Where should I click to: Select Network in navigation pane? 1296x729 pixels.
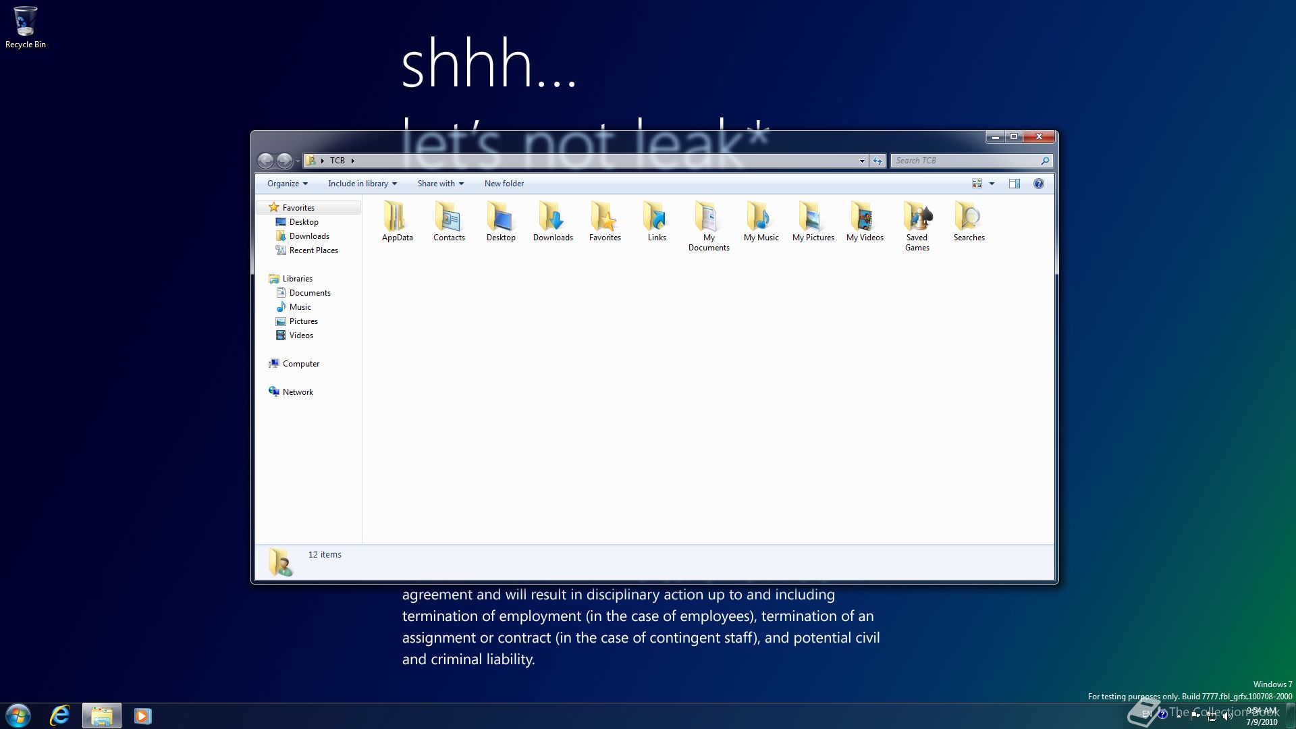[298, 392]
